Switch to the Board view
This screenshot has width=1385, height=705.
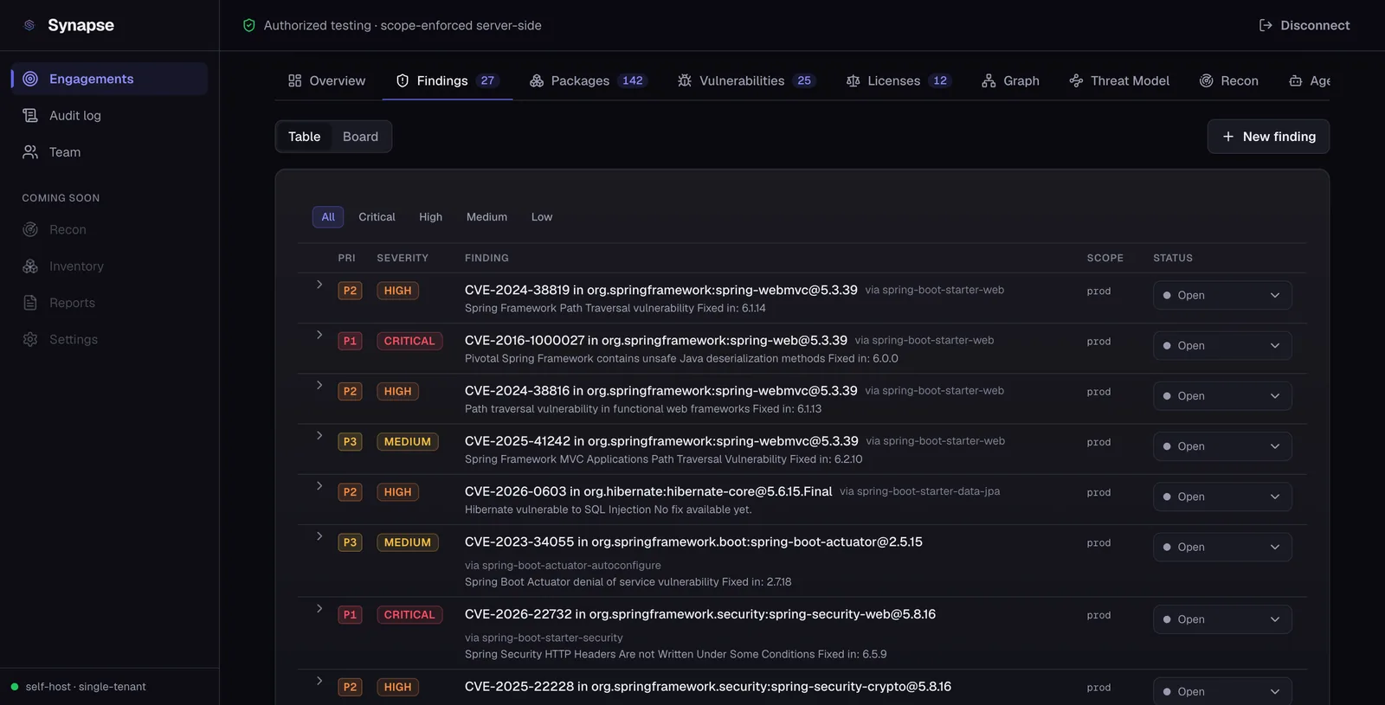(x=360, y=137)
